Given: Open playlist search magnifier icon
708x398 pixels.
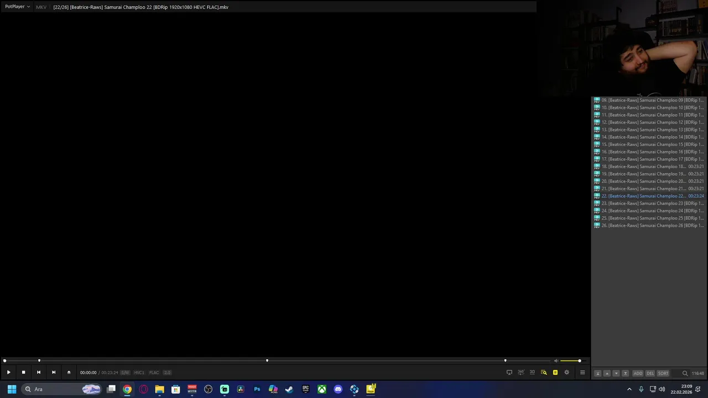Looking at the screenshot, I should coord(685,374).
